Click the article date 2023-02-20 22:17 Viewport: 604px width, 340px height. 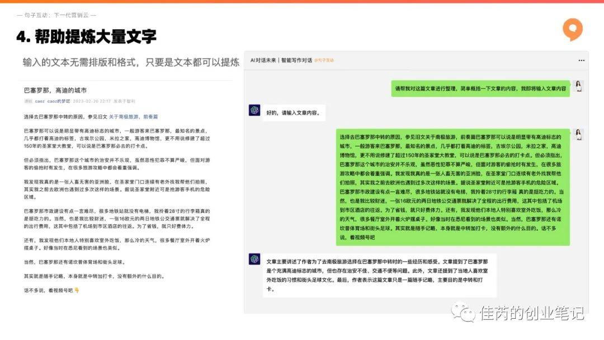click(x=92, y=101)
